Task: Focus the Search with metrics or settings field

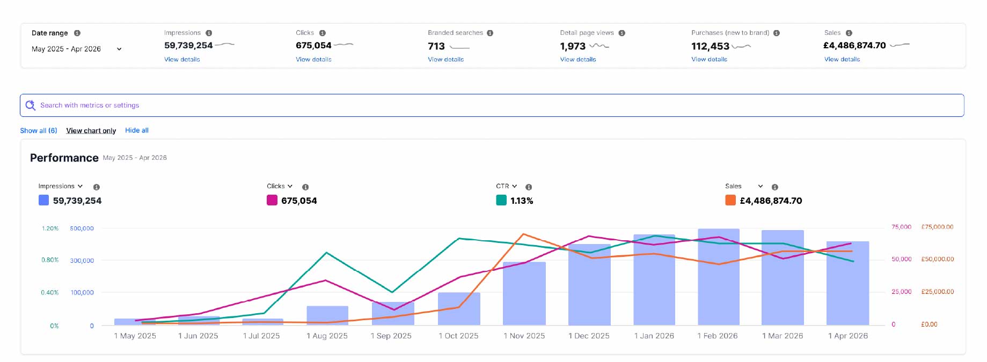Action: [x=492, y=105]
